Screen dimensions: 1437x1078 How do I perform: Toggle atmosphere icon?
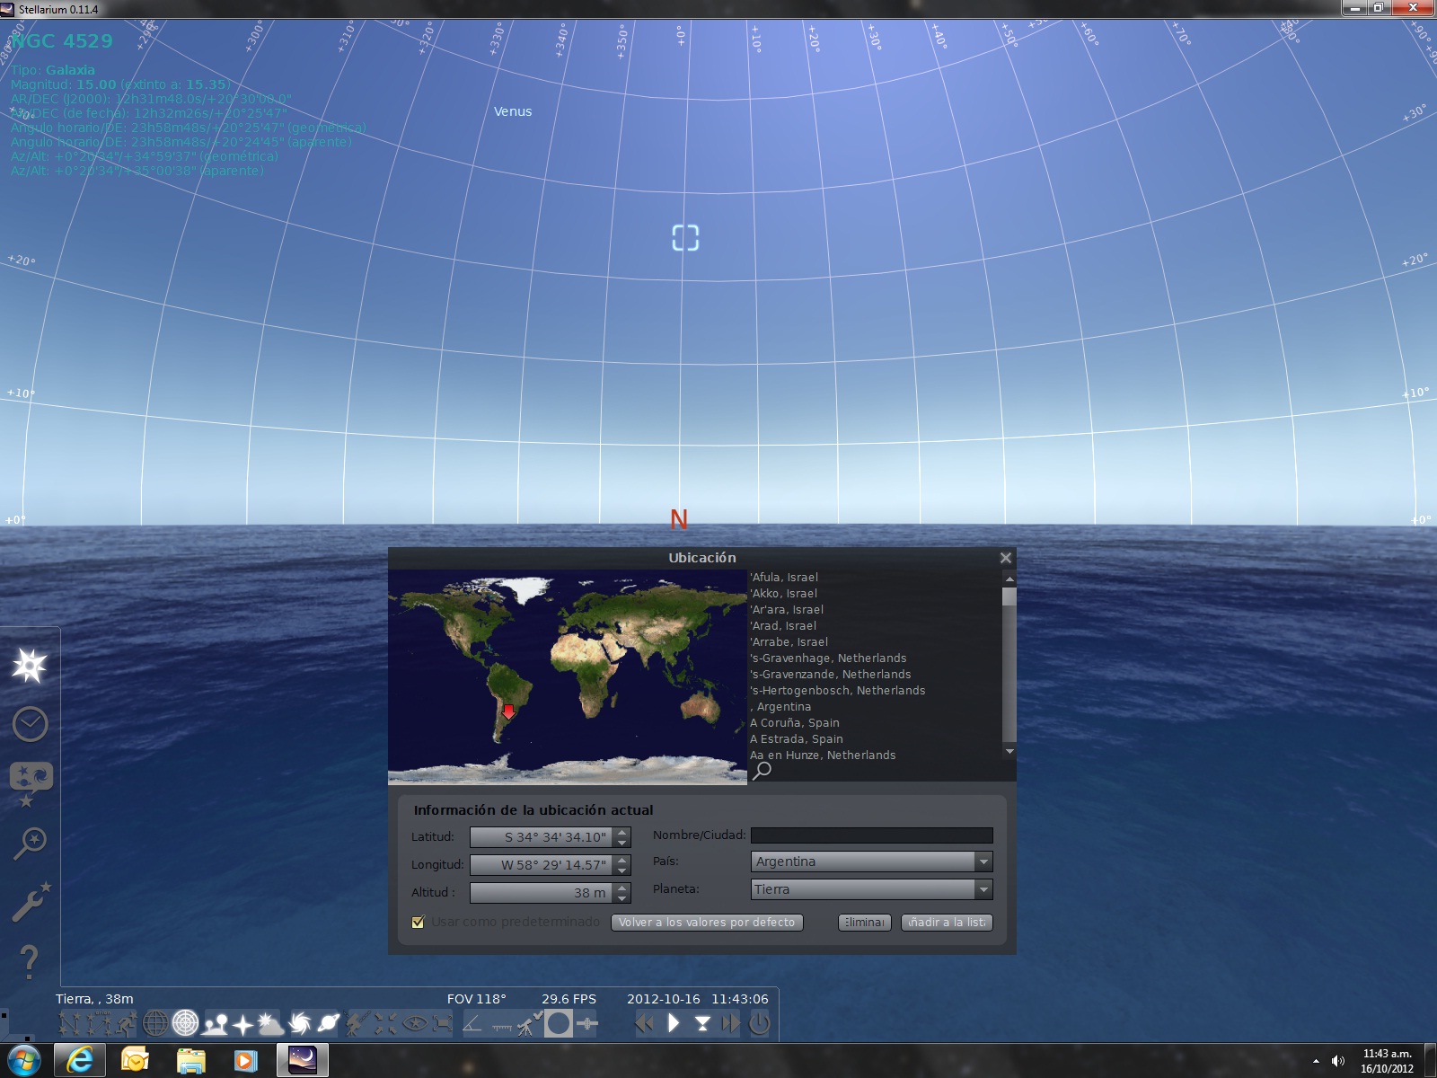coord(270,1022)
